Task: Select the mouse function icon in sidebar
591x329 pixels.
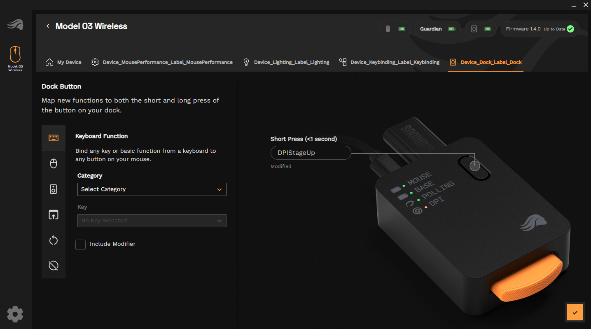Action: click(54, 164)
